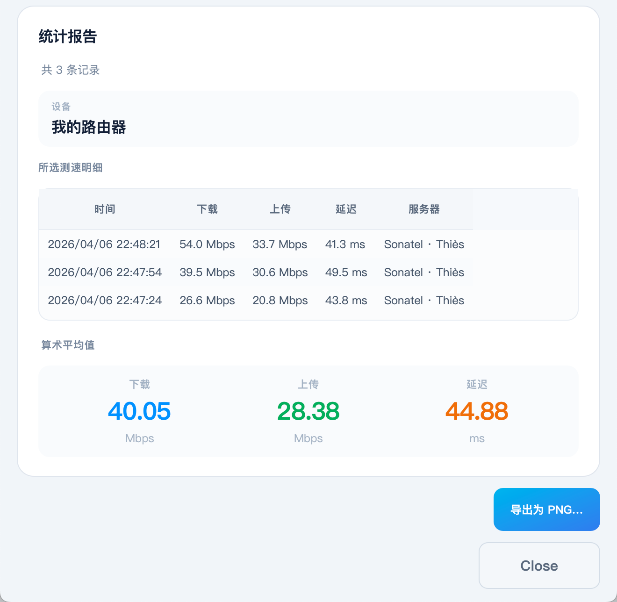The image size is (617, 602).
Task: Click the 导出为 PNG button
Action: click(x=546, y=509)
